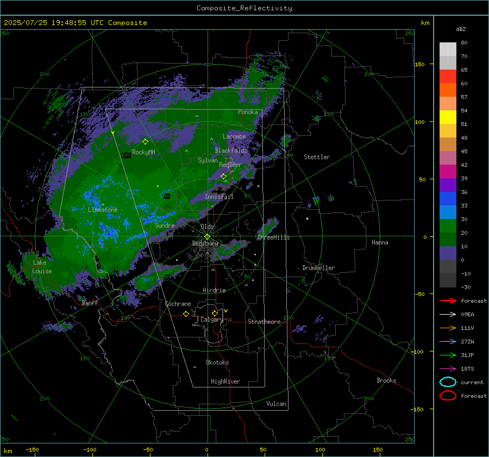
Task: Click the white 09EA arrow icon
Action: [448, 315]
